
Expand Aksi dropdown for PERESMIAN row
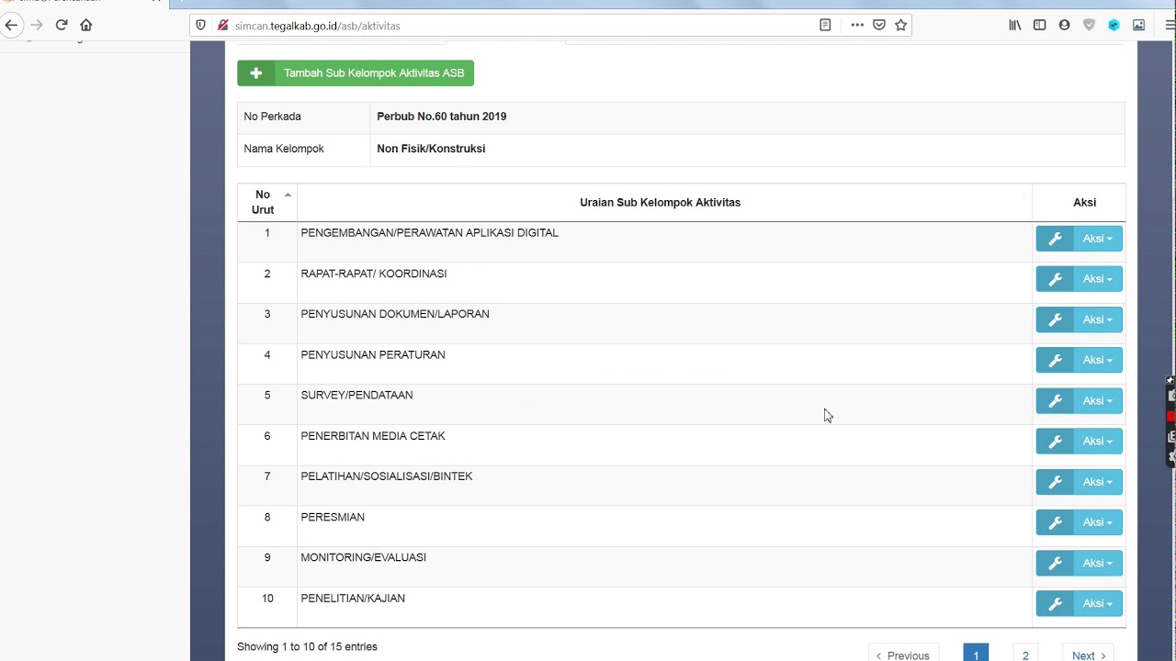(1097, 522)
